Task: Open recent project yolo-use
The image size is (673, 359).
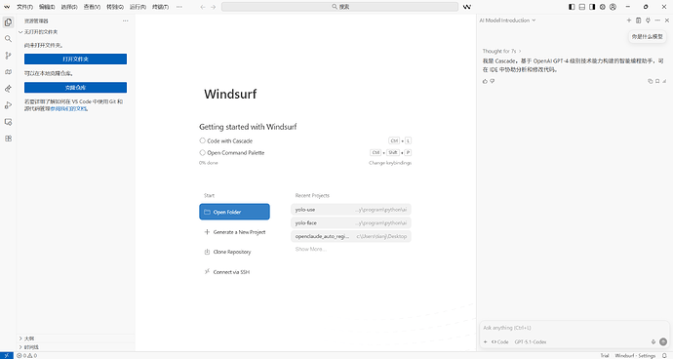Action: [351, 210]
